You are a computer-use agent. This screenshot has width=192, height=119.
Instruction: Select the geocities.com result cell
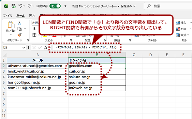pos(97,66)
